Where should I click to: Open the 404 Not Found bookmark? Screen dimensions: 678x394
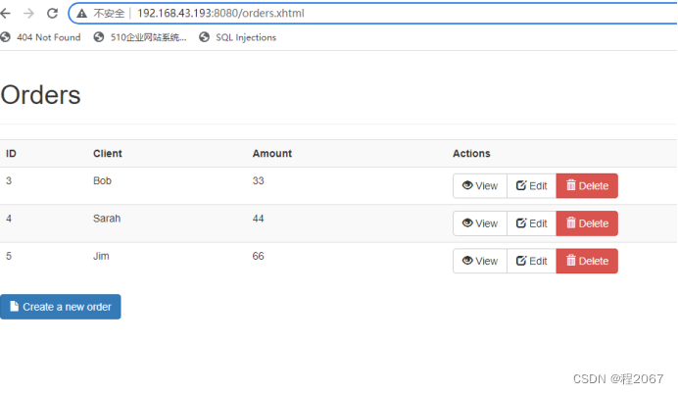tap(40, 37)
